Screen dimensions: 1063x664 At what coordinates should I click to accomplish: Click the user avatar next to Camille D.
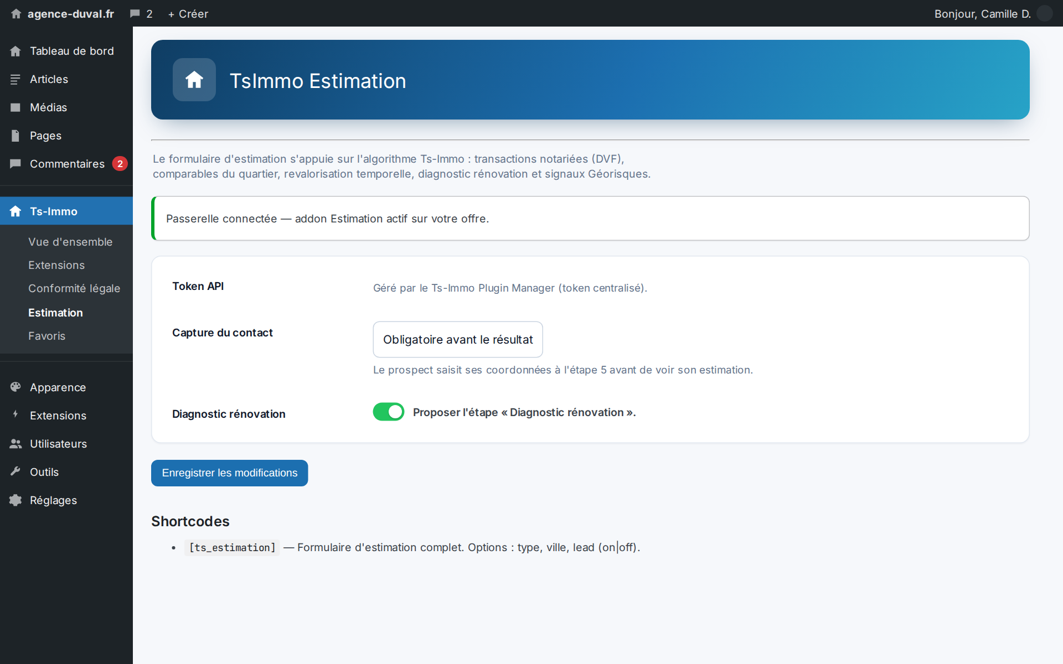pos(1044,13)
